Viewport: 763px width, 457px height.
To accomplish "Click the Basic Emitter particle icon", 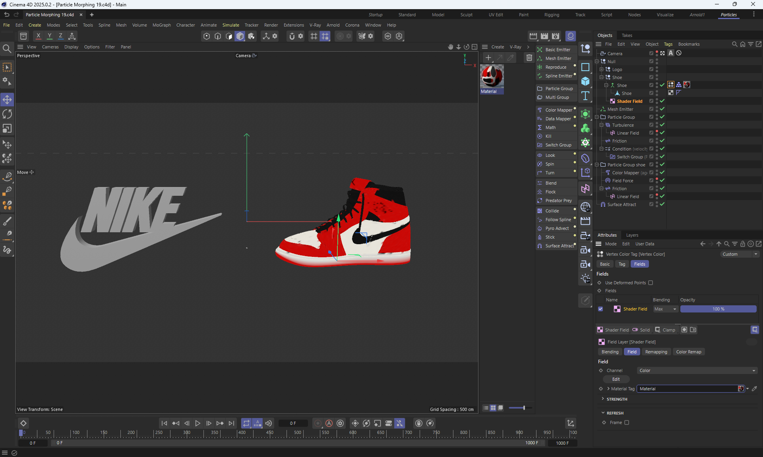I will [x=540, y=50].
